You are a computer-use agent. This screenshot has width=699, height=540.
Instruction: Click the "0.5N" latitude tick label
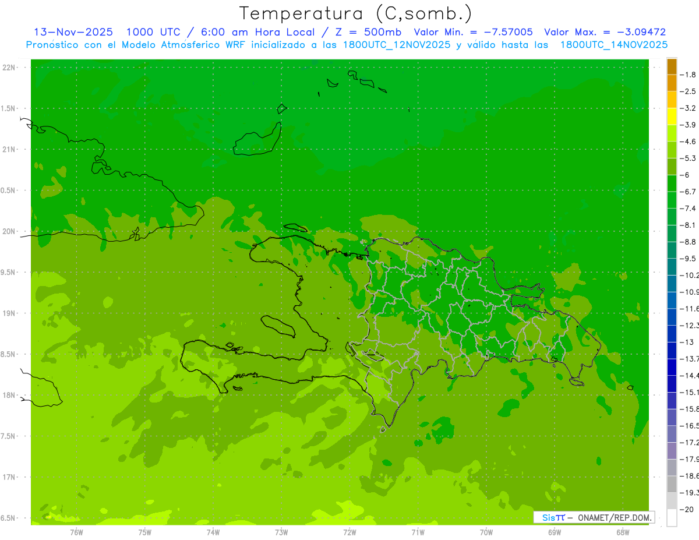click(x=8, y=190)
